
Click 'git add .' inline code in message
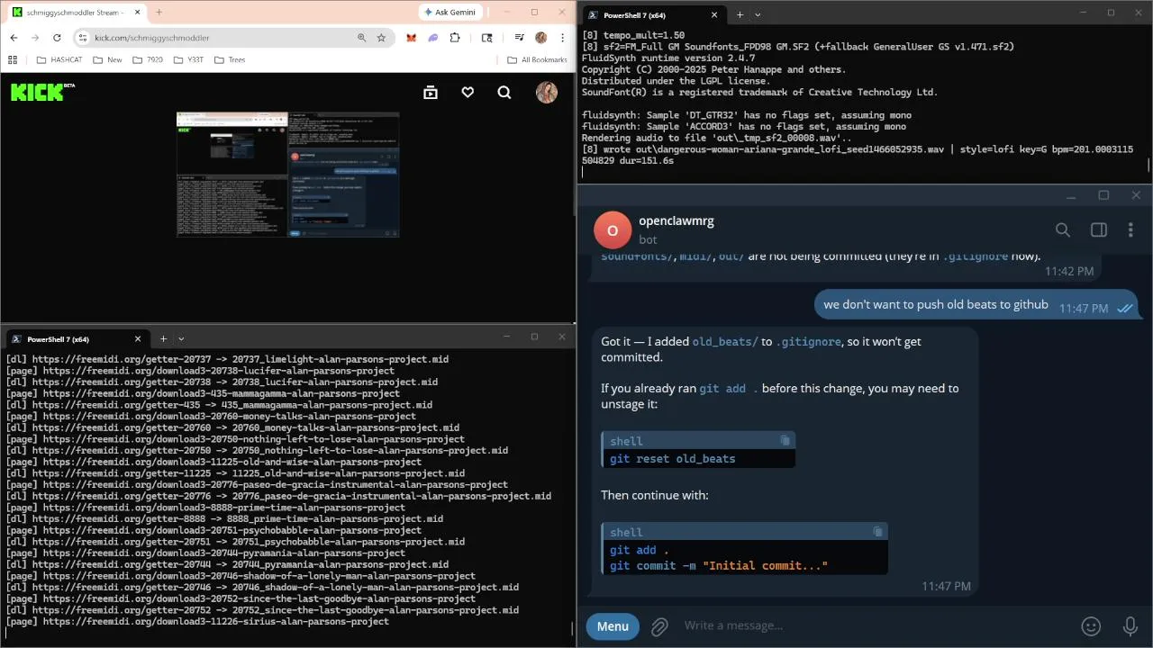(x=729, y=388)
